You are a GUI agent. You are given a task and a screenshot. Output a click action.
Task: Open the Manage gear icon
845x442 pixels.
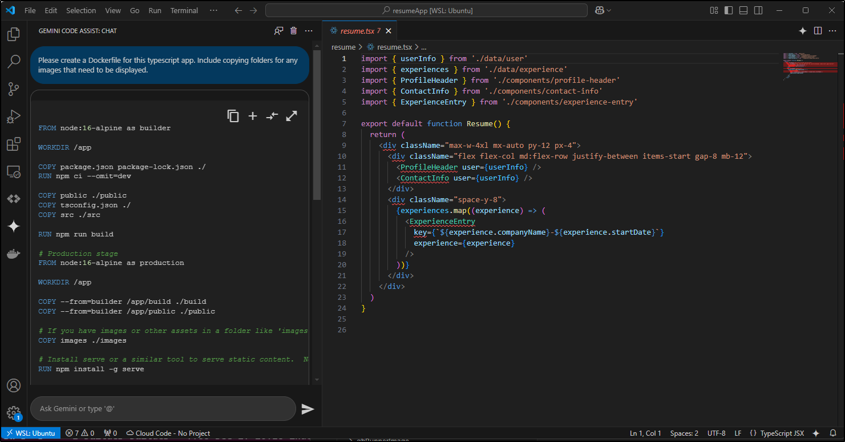pos(14,413)
